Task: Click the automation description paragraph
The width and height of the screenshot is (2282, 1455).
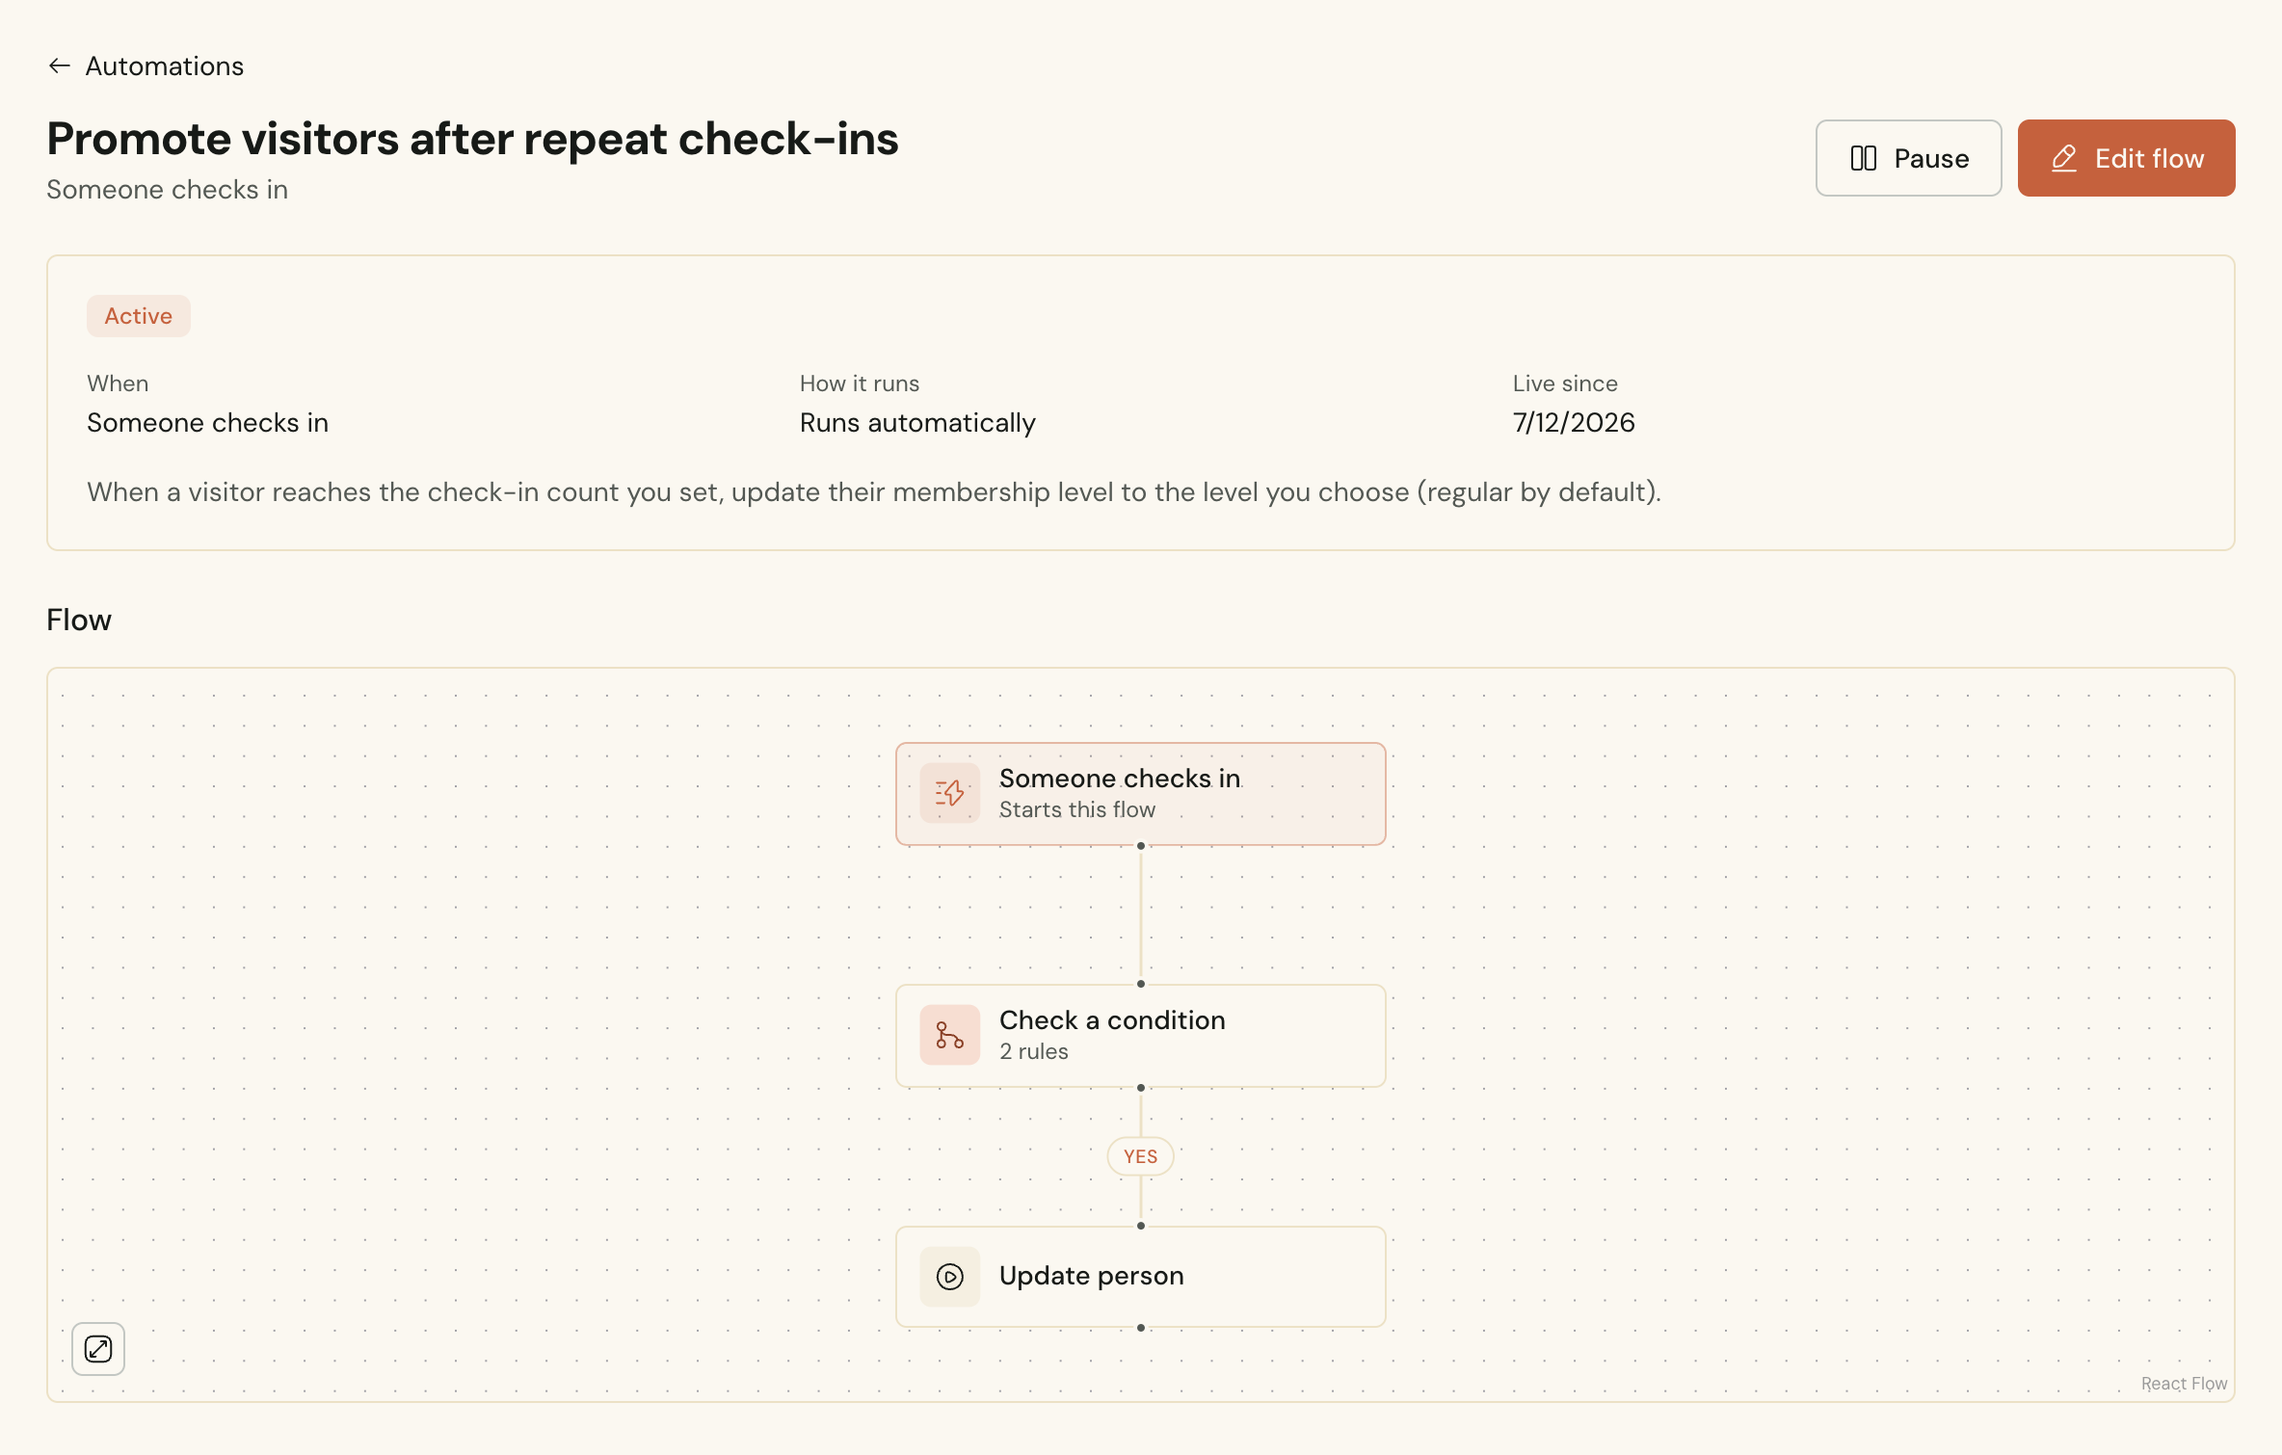Action: [x=874, y=491]
